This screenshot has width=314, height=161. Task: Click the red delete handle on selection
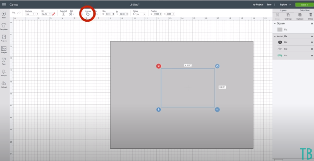(159, 66)
